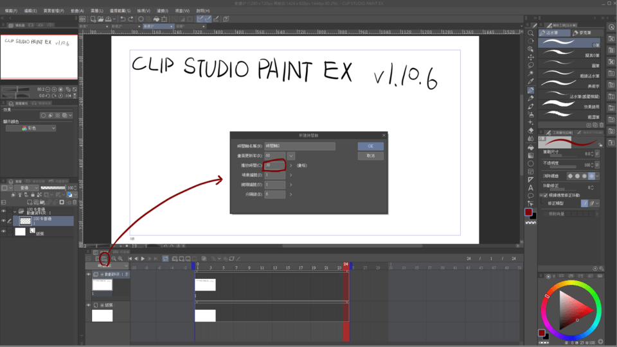Open the timeline name dropdown
This screenshot has height=347, width=617.
[x=107, y=266]
